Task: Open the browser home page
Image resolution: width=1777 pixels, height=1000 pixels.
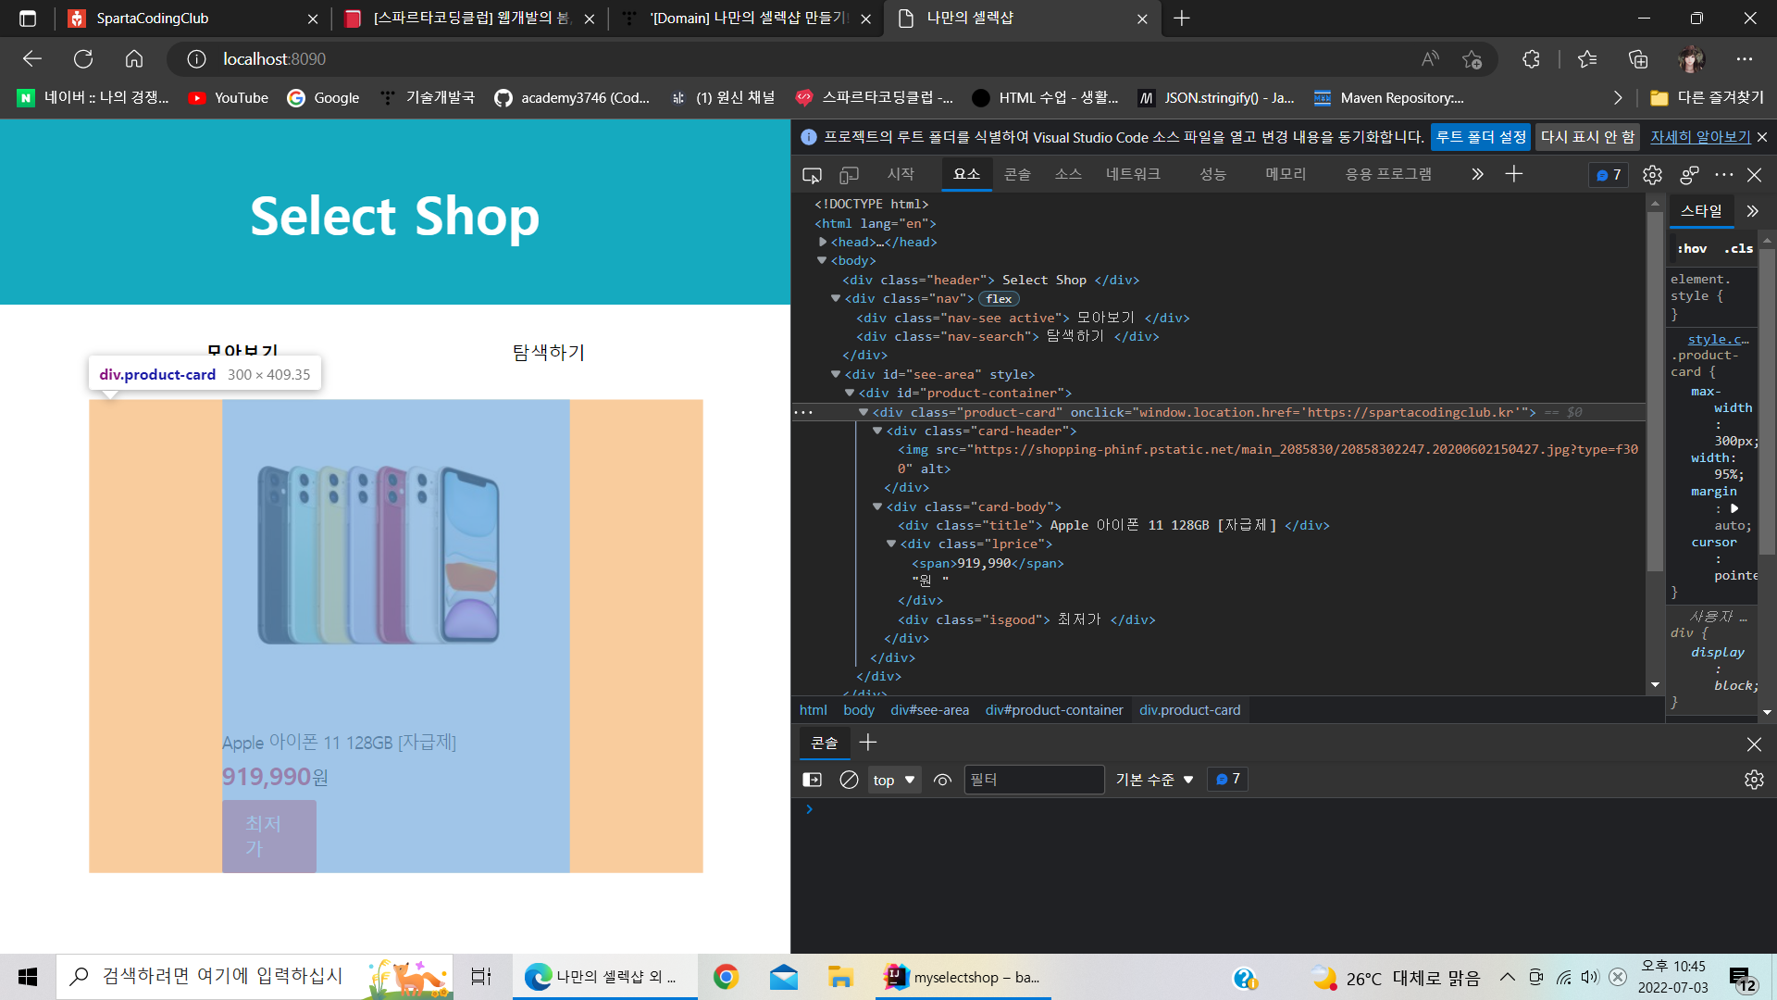Action: [x=134, y=59]
